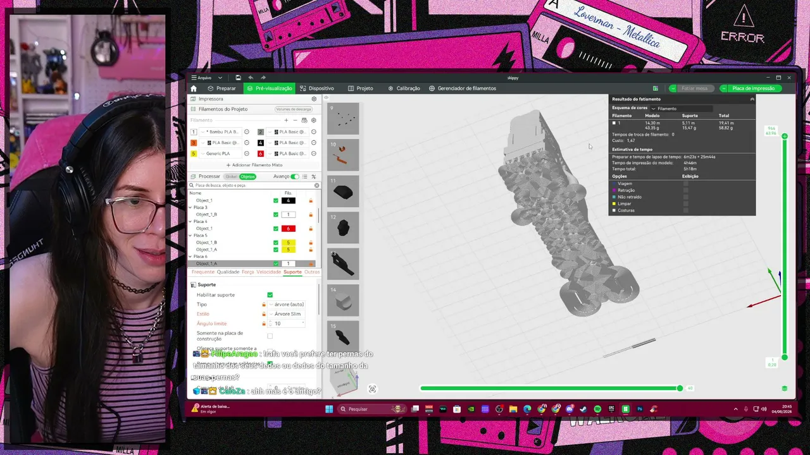Click filament 5 yellow color swatch
The height and width of the screenshot is (455, 810).
[194, 154]
